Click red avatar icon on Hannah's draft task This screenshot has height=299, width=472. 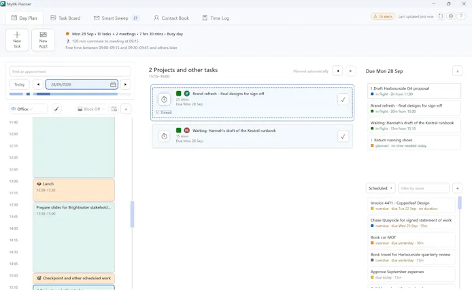click(x=187, y=130)
